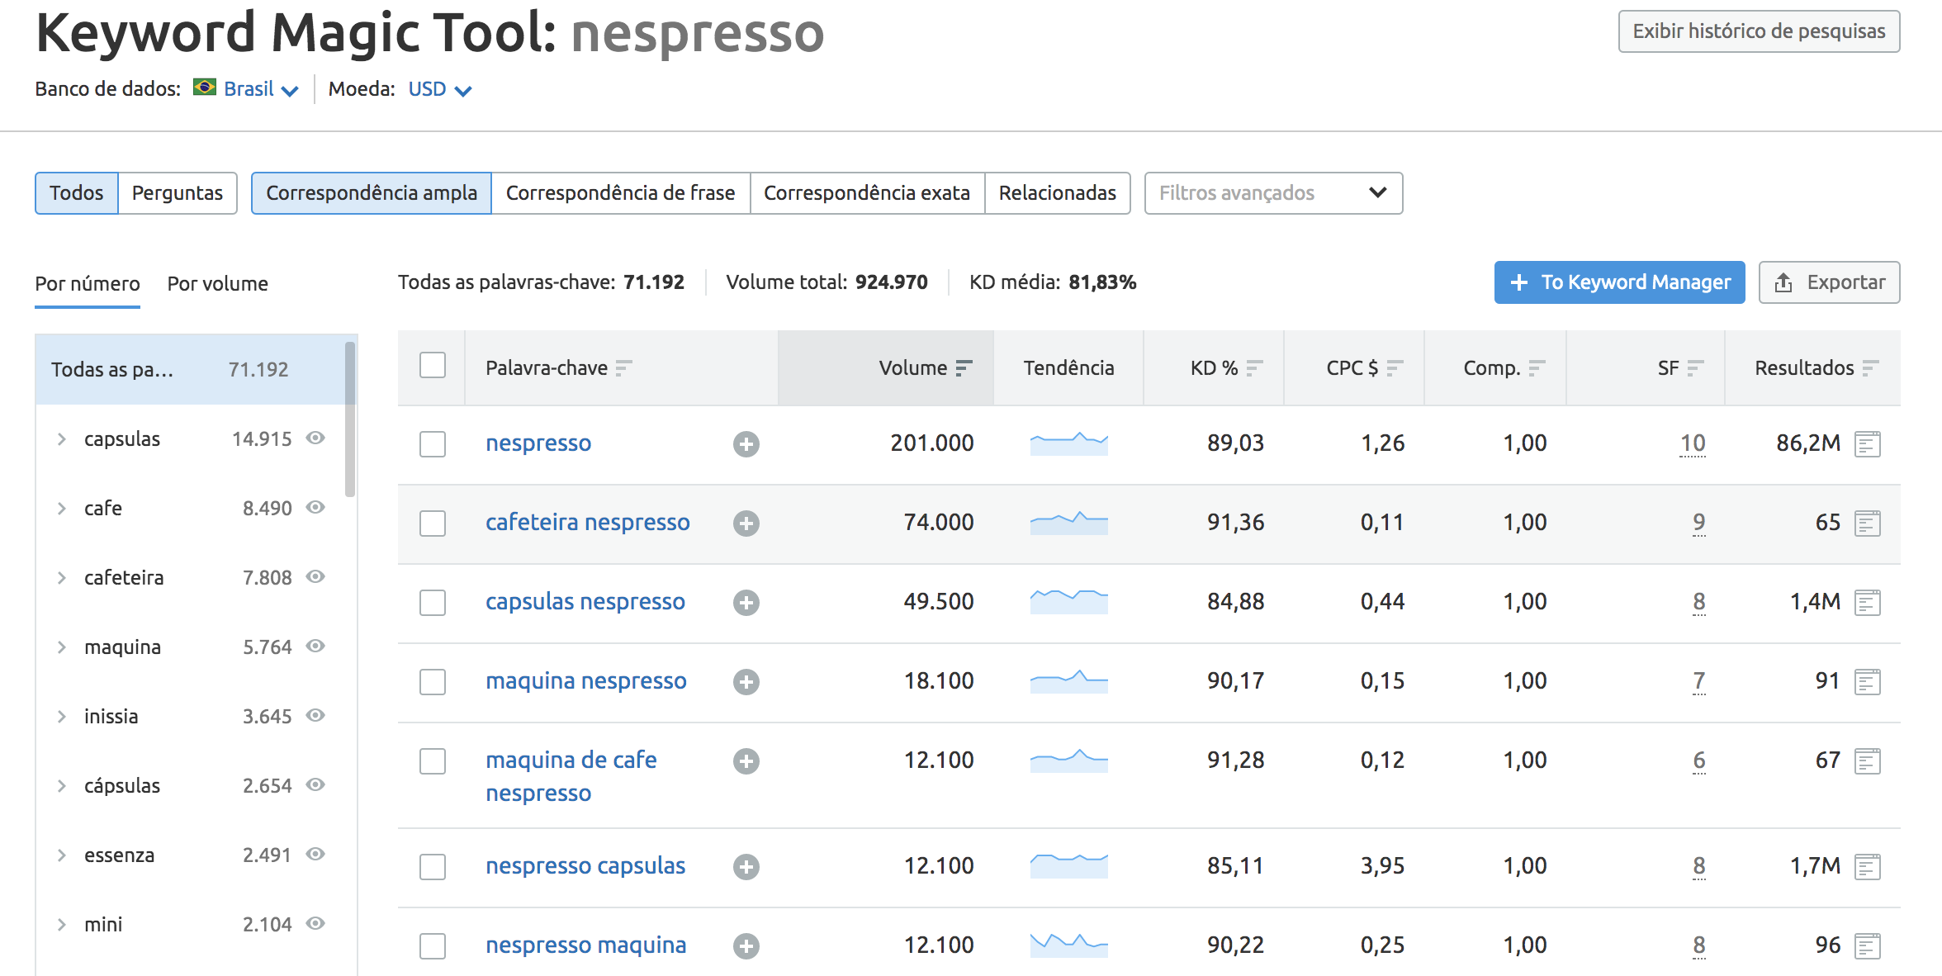Image resolution: width=1942 pixels, height=976 pixels.
Task: Add cafeteira nespresso via plus icon
Action: [746, 524]
